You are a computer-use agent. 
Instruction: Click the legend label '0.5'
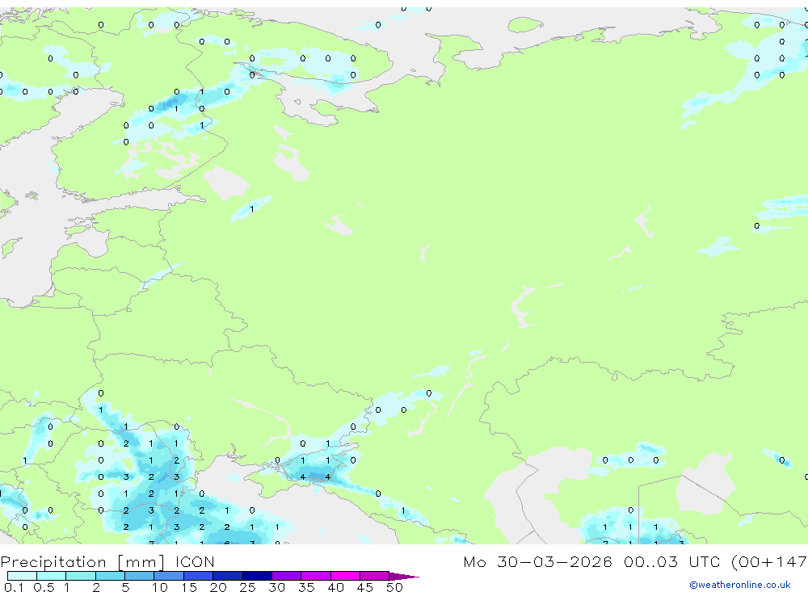pyautogui.click(x=44, y=587)
